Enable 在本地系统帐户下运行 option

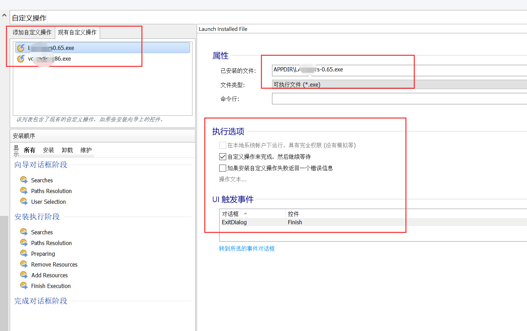coord(222,145)
